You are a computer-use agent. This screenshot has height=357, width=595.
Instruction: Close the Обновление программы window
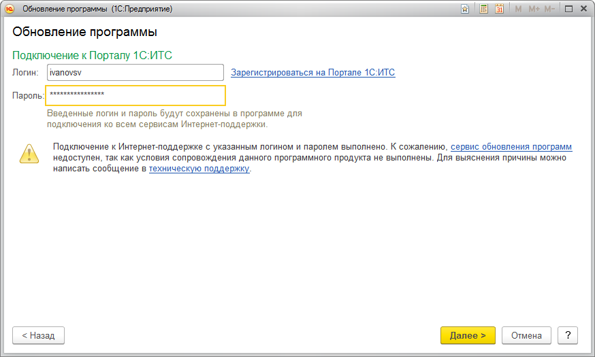(584, 9)
